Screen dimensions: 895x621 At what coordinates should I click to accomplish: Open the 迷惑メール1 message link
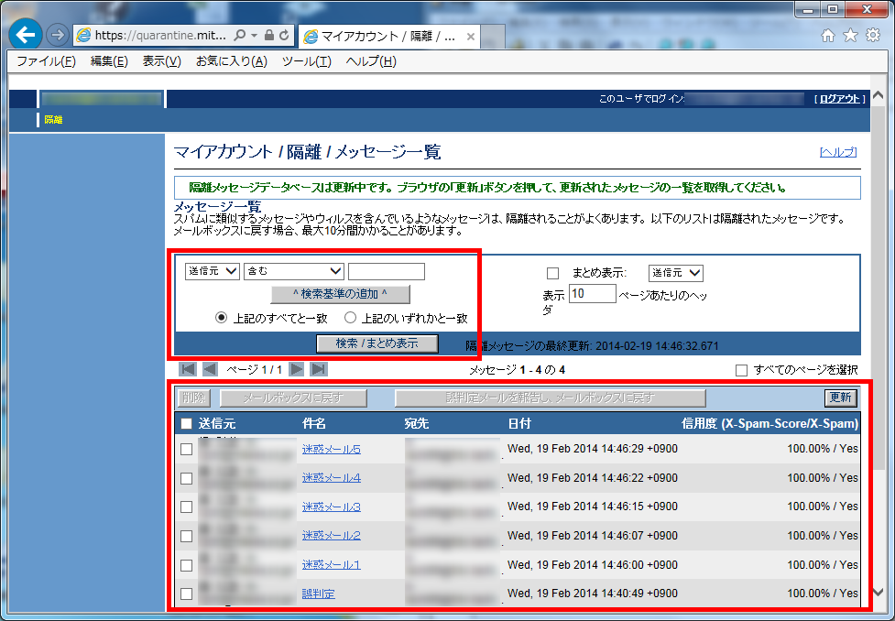tap(331, 564)
